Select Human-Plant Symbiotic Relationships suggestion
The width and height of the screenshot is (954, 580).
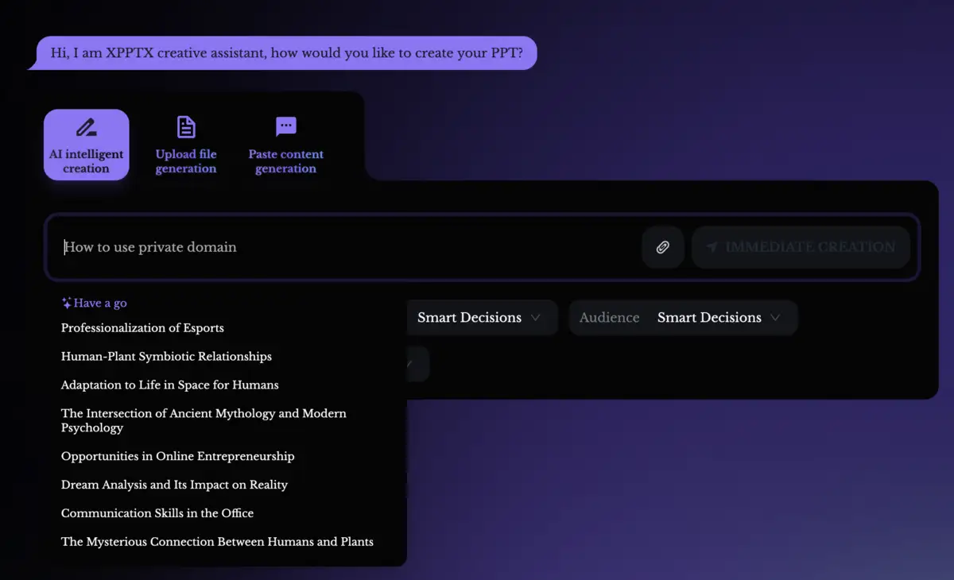(166, 357)
